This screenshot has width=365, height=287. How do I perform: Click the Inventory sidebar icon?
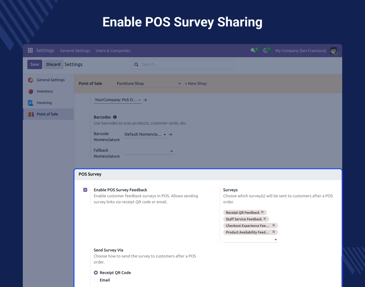31,91
